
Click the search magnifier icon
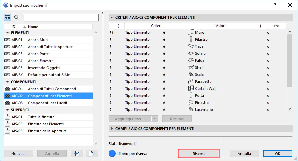coord(17,17)
